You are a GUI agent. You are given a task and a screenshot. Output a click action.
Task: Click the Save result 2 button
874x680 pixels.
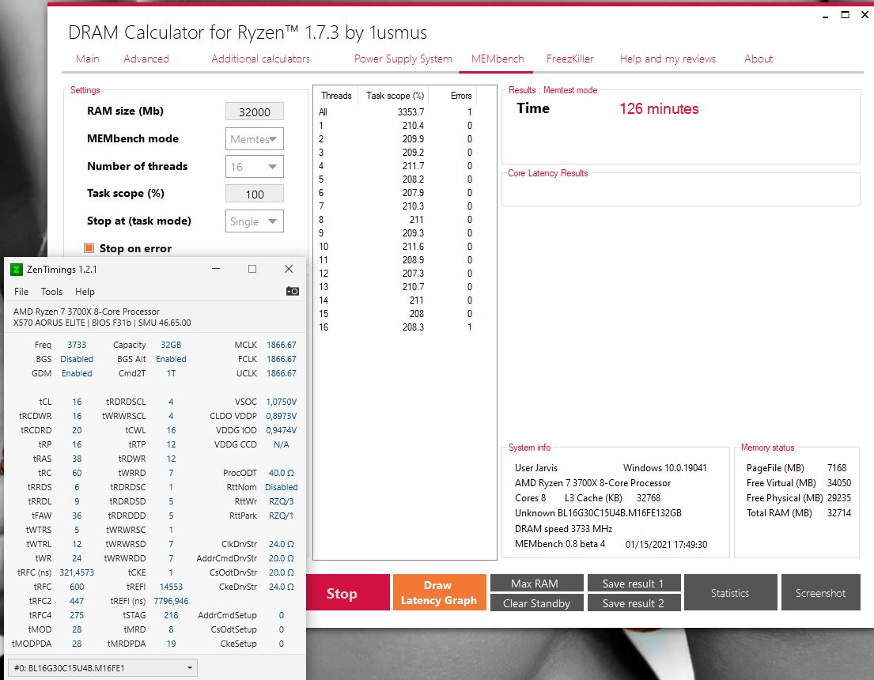[634, 603]
